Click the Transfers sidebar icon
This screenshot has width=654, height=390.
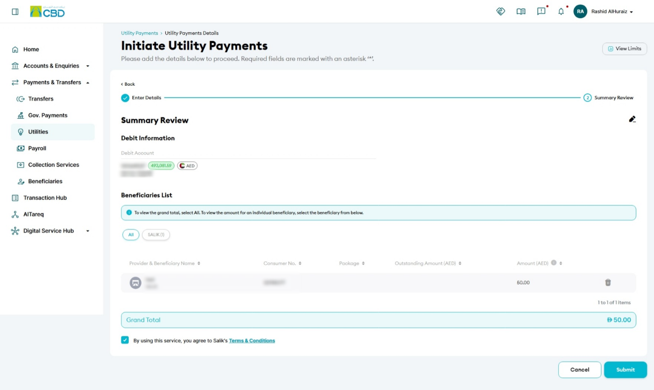pyautogui.click(x=20, y=99)
